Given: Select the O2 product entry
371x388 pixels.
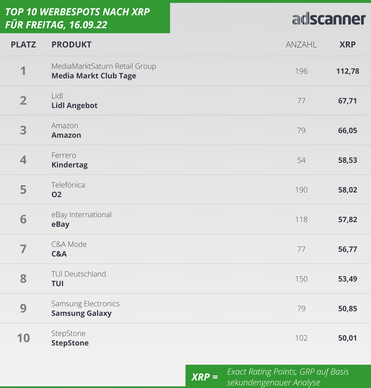Looking at the screenshot, I should [57, 195].
